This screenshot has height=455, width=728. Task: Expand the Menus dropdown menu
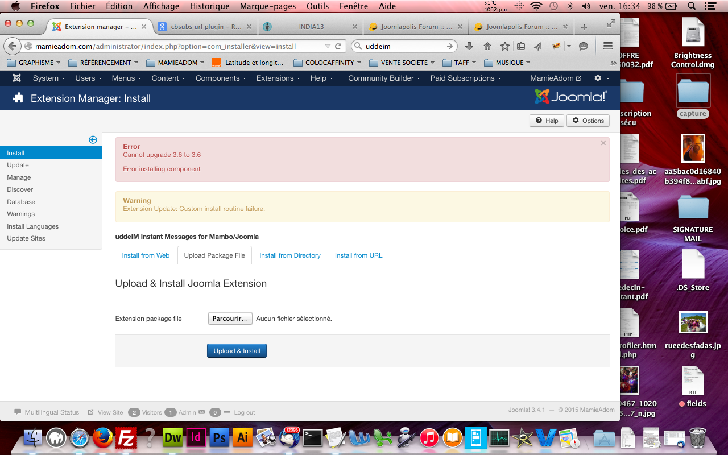point(127,78)
